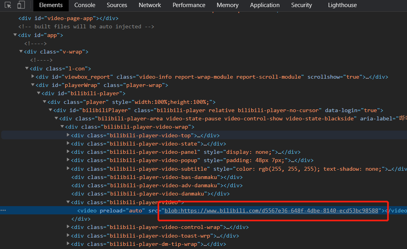Switch to the Sources tab

coord(117,5)
